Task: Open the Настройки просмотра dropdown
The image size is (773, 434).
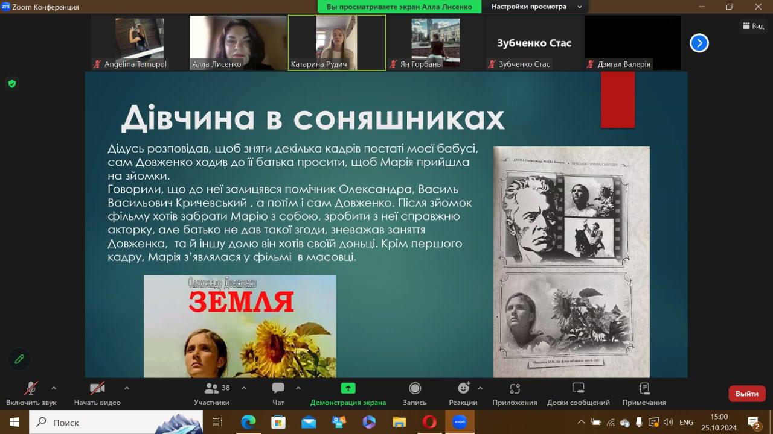Action: 536,7
